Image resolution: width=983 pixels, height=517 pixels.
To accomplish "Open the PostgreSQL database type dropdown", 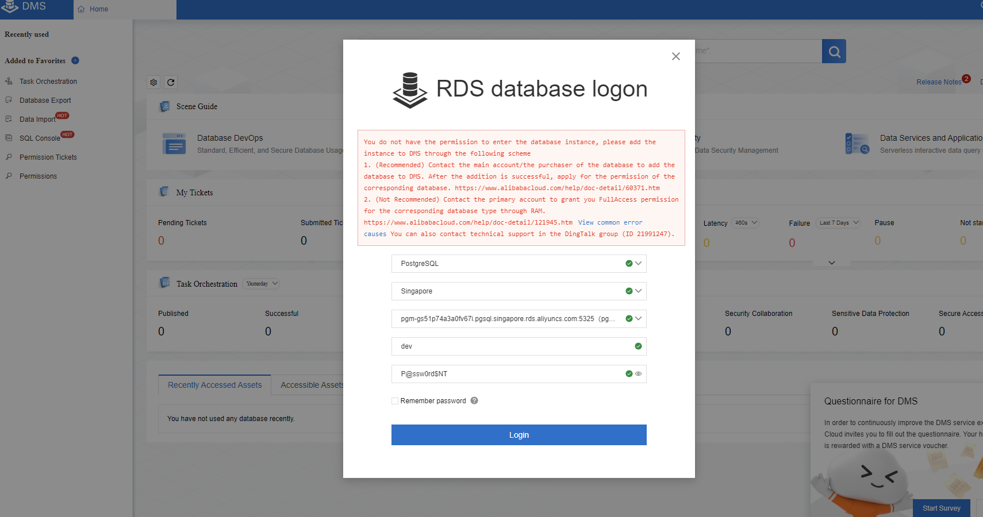I will (519, 264).
